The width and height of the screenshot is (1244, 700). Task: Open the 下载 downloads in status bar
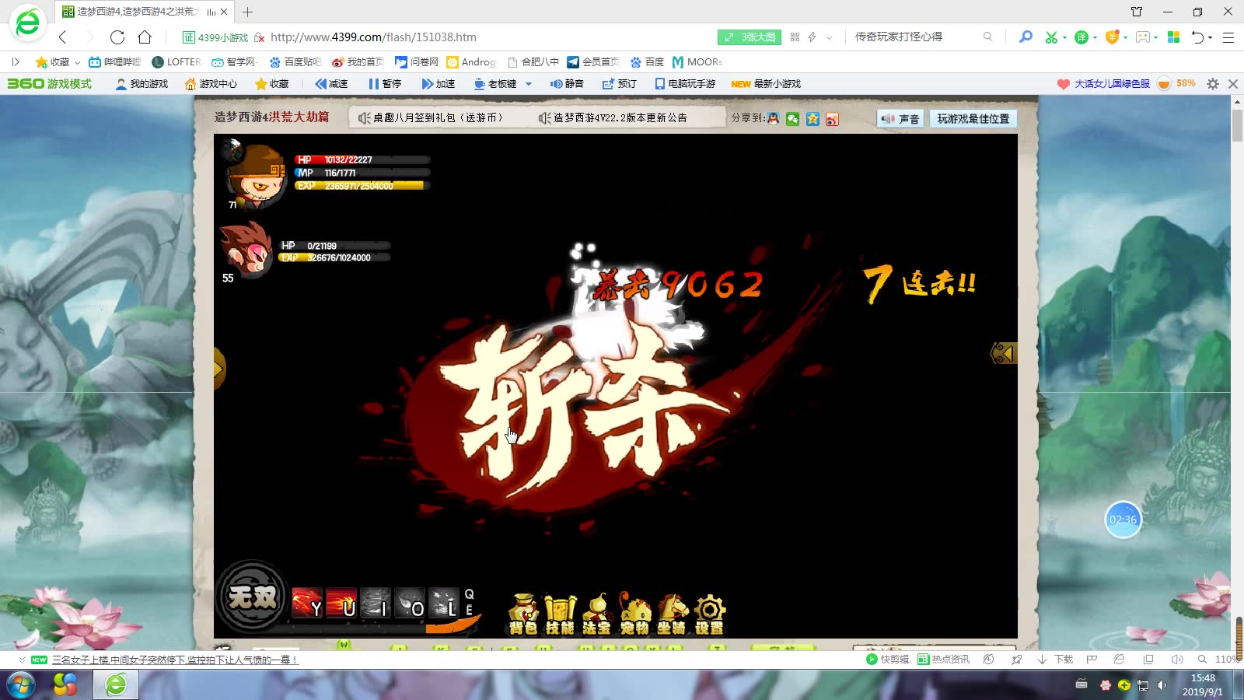pos(1055,660)
